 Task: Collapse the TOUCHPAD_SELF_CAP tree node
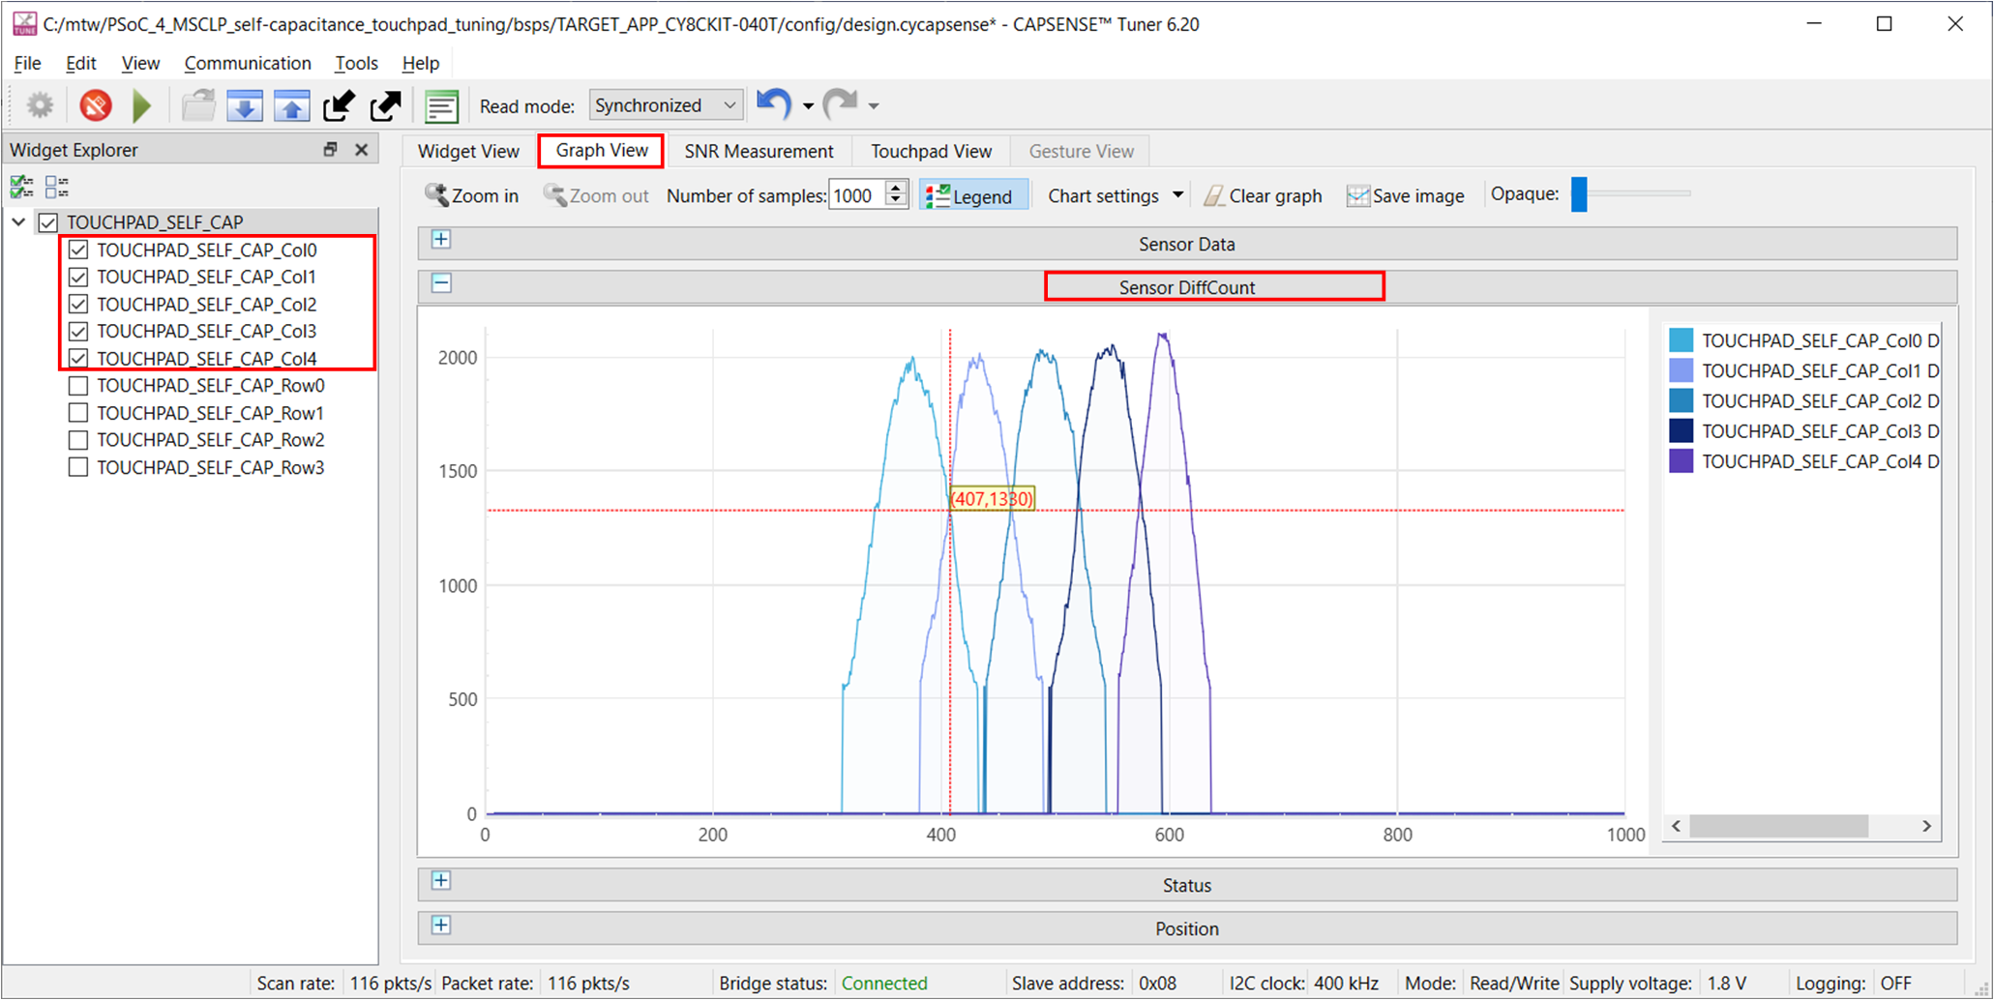click(18, 222)
